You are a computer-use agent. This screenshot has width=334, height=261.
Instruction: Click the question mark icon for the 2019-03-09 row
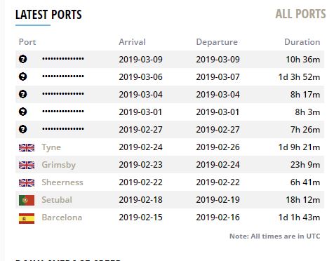(x=22, y=59)
